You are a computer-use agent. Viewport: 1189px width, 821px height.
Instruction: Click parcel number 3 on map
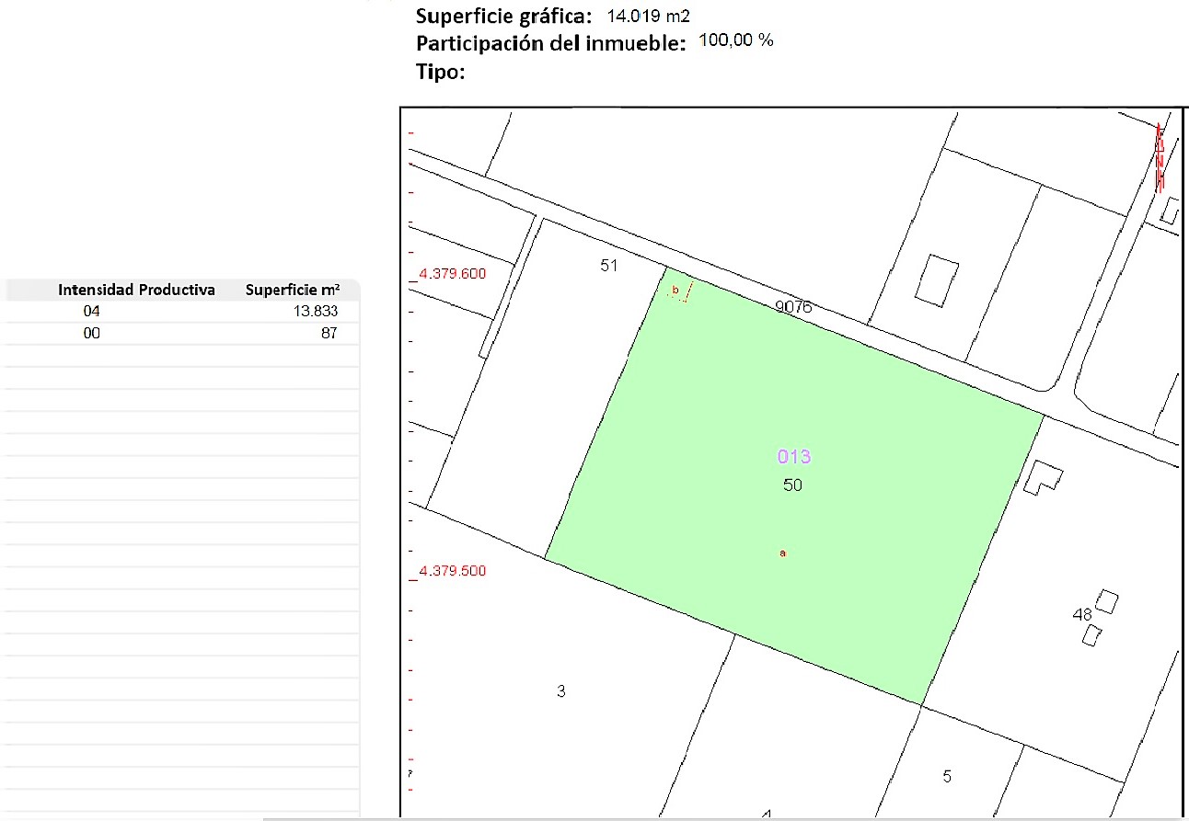point(561,691)
